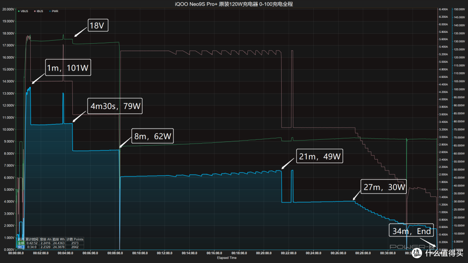Click the 00:20:00.0 time axis tick

pos(263,253)
